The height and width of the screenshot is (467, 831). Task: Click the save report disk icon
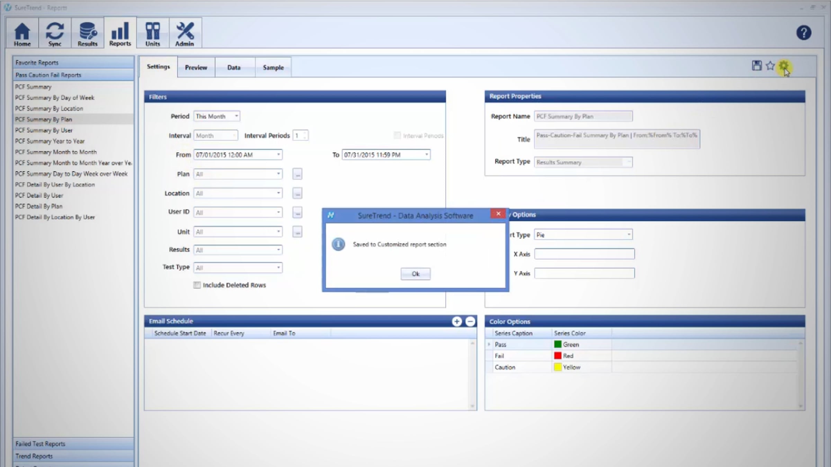click(757, 65)
